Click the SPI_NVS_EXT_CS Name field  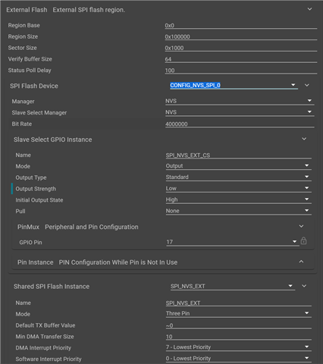point(239,155)
